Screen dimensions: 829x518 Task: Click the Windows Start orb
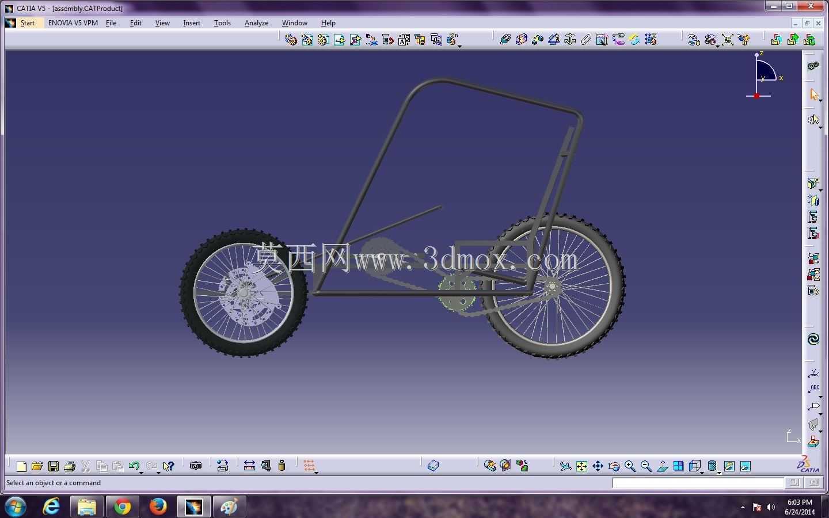pyautogui.click(x=16, y=506)
